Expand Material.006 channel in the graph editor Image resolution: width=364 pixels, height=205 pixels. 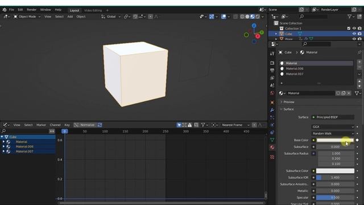point(3,146)
